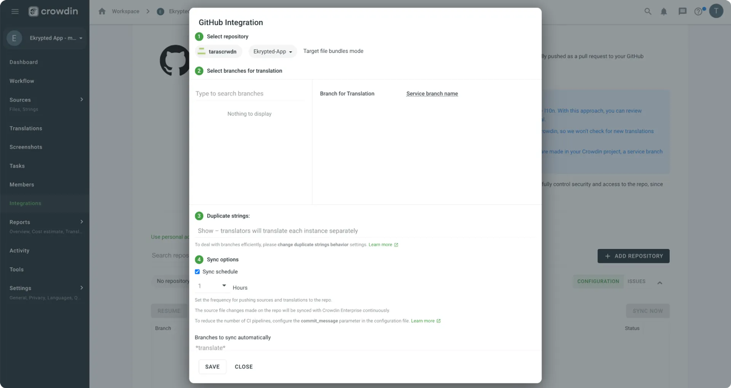This screenshot has height=388, width=731.
Task: Collapse the repository panel chevron
Action: 660,283
